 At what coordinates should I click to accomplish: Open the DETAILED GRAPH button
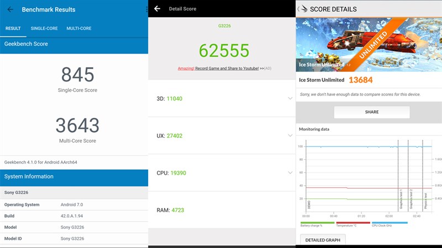click(x=323, y=240)
